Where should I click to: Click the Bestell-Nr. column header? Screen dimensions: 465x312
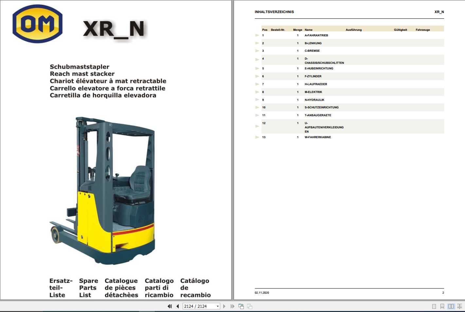278,30
